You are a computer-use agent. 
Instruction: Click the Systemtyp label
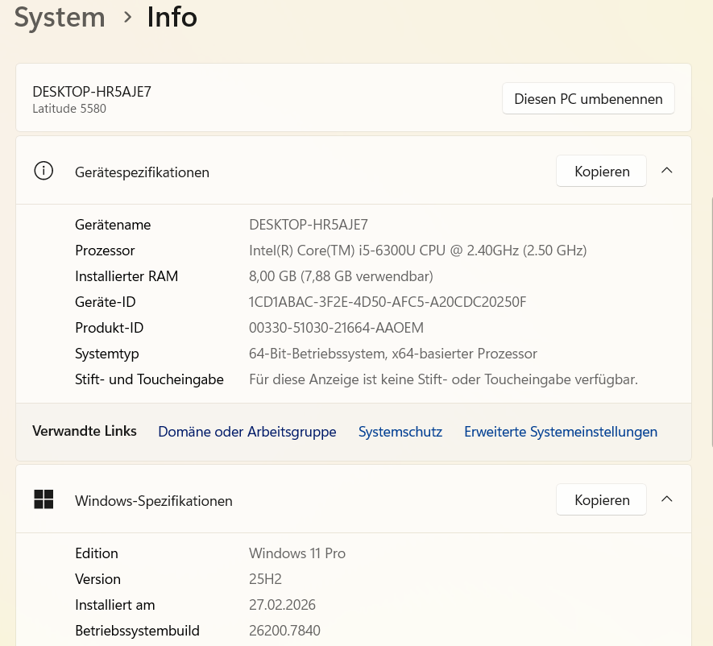107,354
